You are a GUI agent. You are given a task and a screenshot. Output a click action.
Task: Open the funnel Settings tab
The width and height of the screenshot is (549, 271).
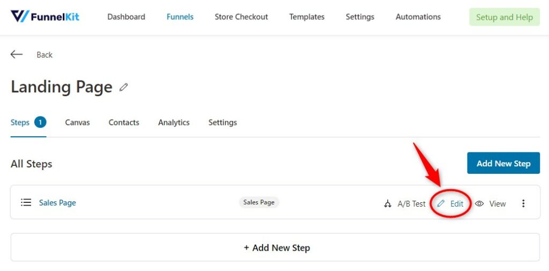pos(222,122)
